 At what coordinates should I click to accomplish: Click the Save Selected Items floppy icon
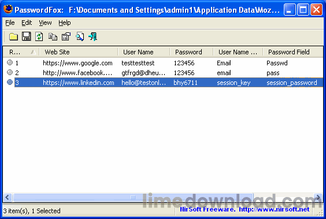pyautogui.click(x=27, y=36)
